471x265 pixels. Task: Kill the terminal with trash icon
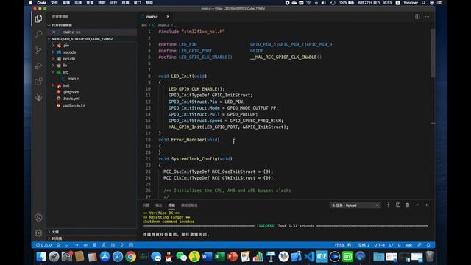(x=408, y=205)
